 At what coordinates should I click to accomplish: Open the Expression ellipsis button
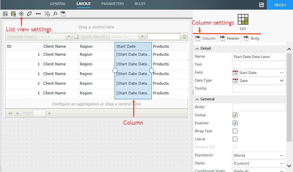point(282,155)
